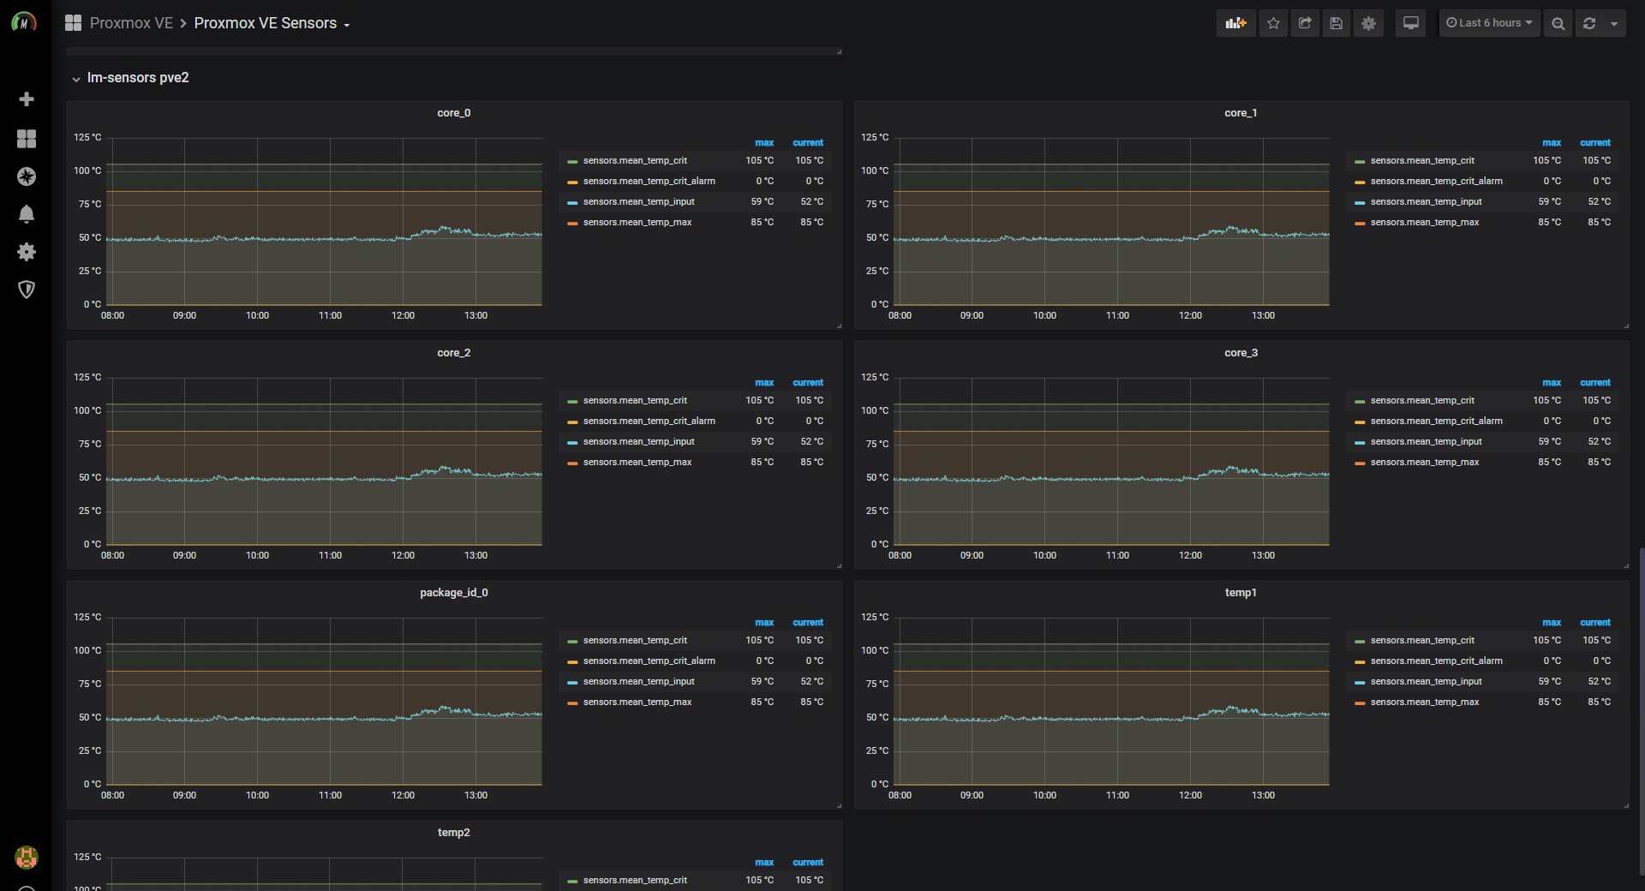Change color of temp1 temp_input swatch
Image resolution: width=1645 pixels, height=891 pixels.
click(x=1360, y=683)
